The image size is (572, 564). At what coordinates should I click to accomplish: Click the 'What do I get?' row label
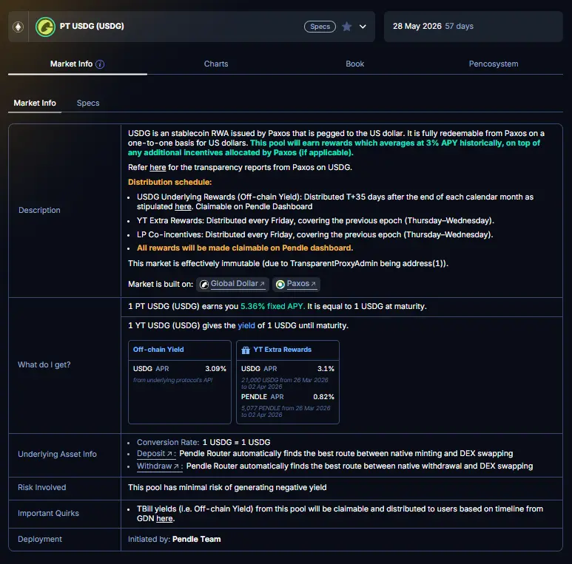click(44, 364)
